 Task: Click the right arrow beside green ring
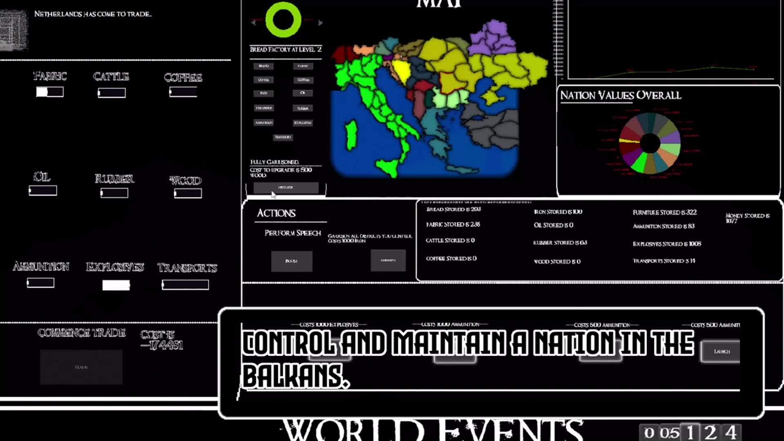[x=321, y=22]
